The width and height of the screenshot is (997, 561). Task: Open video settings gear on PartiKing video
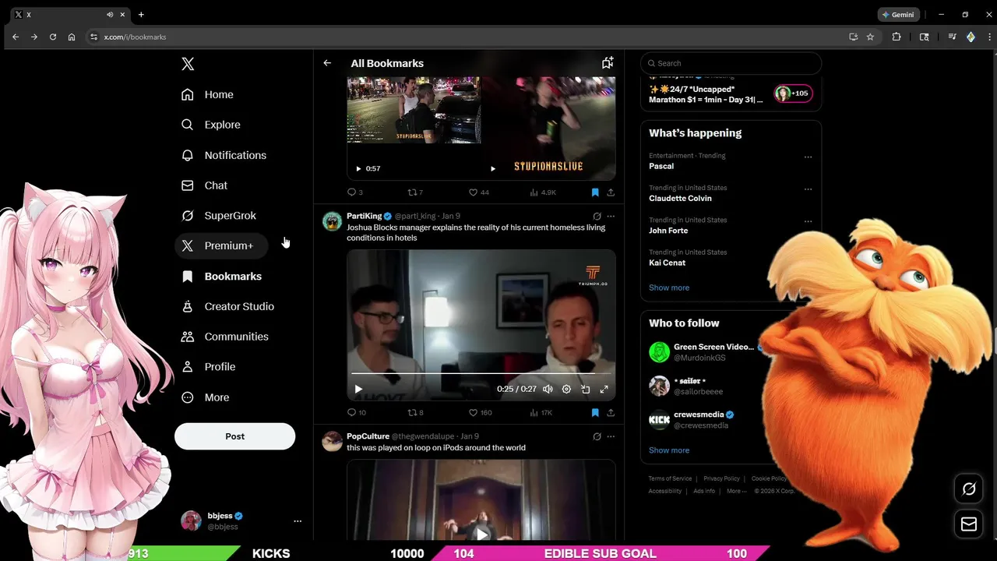(x=566, y=389)
